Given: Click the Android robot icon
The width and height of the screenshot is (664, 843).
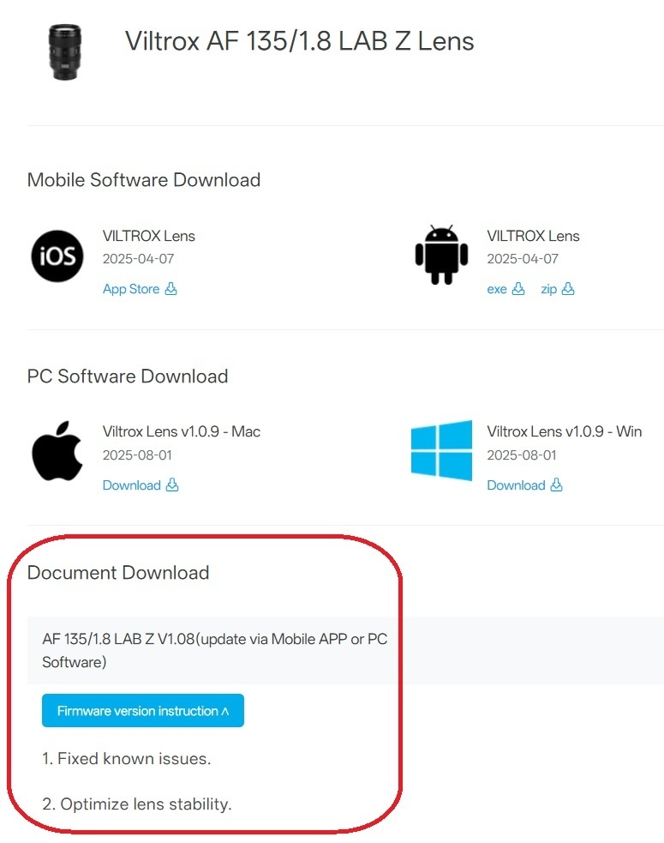Looking at the screenshot, I should 441,256.
